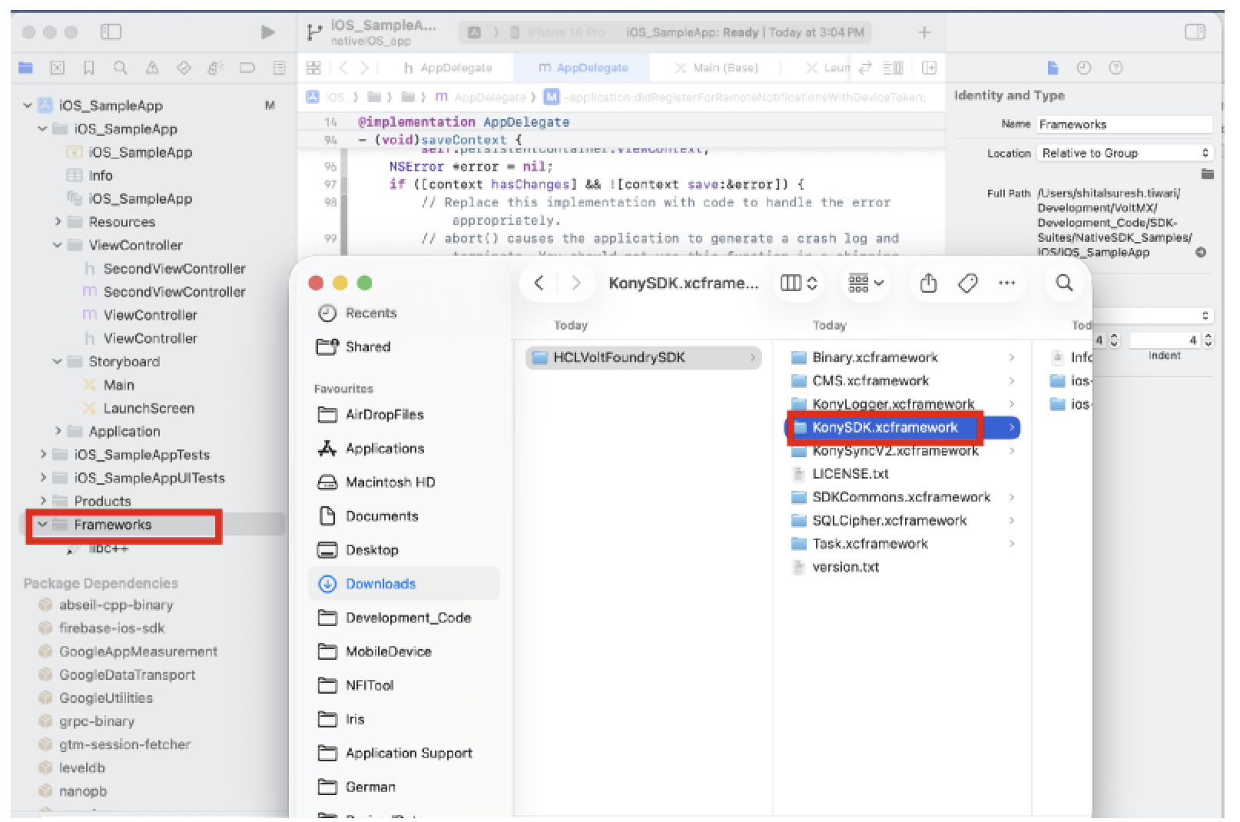Toggle the navigator sidebar in Xcode toolbar

[x=111, y=32]
